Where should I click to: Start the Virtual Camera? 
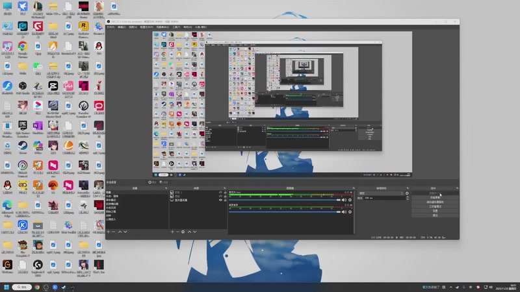(435, 202)
